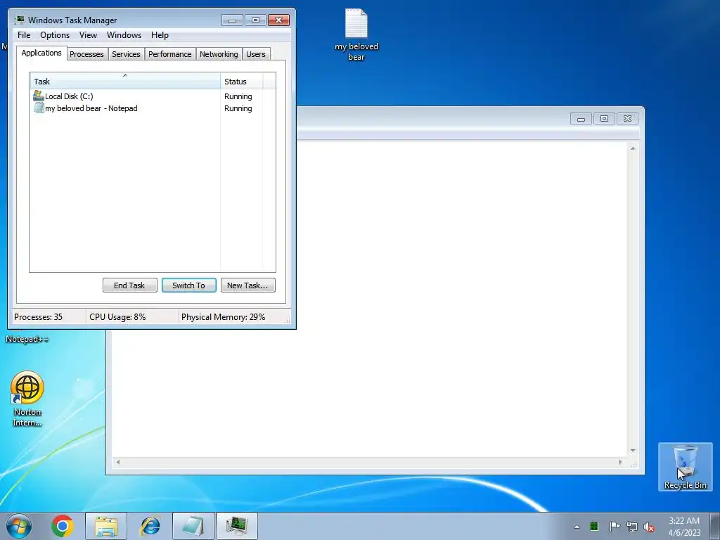This screenshot has height=540, width=720.
Task: Open the View menu in Task Manager
Action: point(88,35)
